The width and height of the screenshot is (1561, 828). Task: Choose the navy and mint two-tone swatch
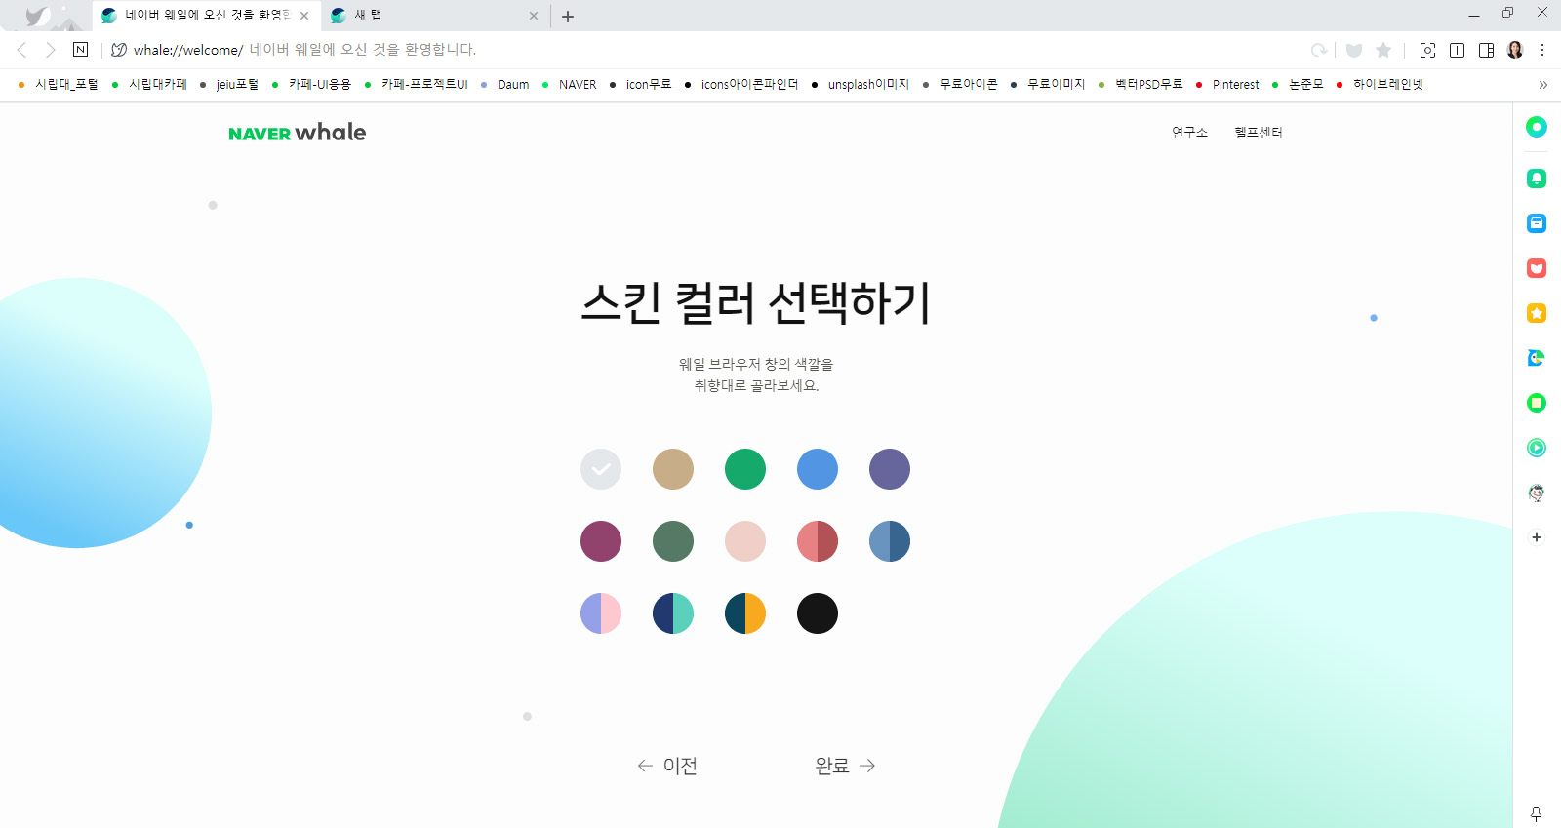point(673,613)
